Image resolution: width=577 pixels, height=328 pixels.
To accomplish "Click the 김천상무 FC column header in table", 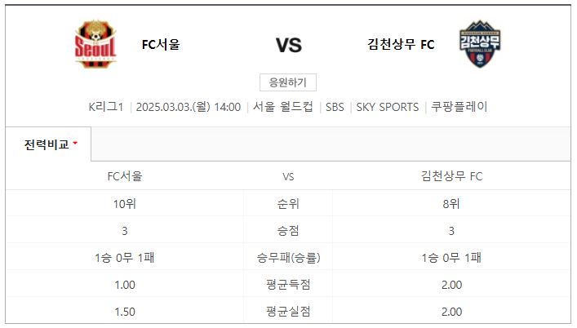I will click(451, 176).
